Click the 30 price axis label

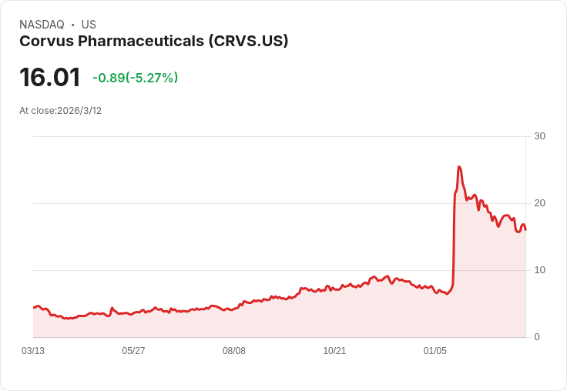tap(539, 136)
